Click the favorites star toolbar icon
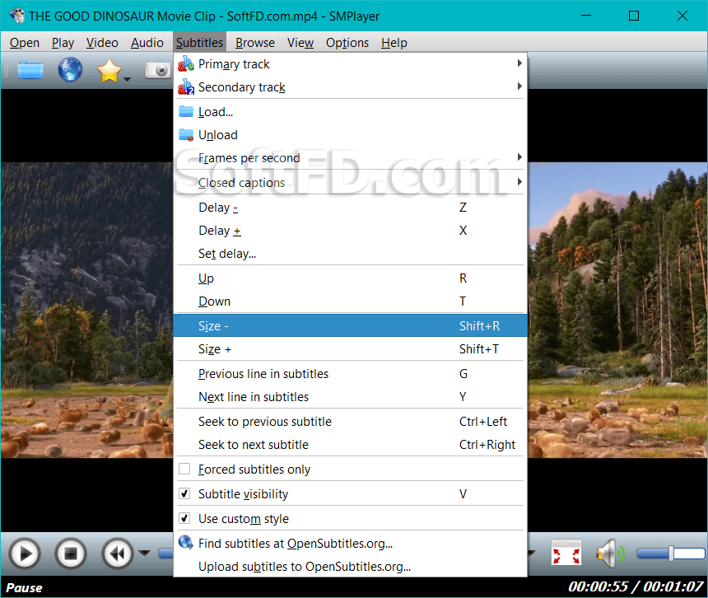Image resolution: width=708 pixels, height=598 pixels. point(109,71)
